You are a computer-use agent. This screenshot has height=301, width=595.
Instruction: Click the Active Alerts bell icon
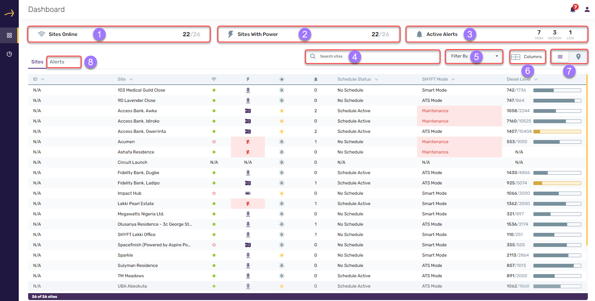[x=419, y=34]
